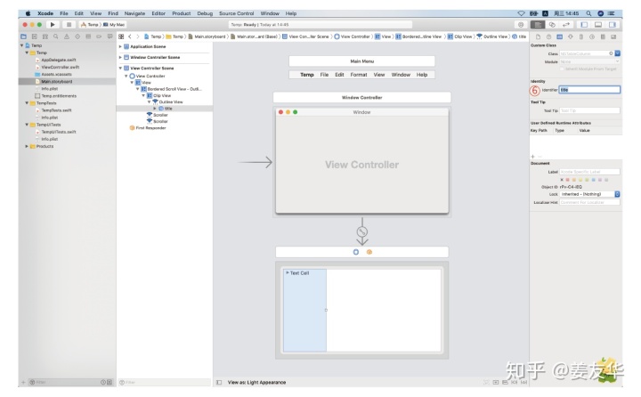Open the Debug navigator icon
This screenshot has height=397, width=641.
(88, 36)
